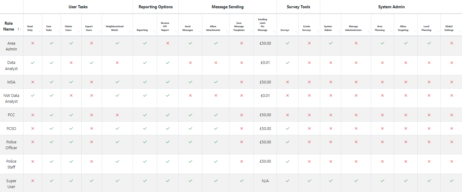Screen dimensions: 462x192
Task: Click the N/A sending limit for Super User
Action: click(265, 181)
